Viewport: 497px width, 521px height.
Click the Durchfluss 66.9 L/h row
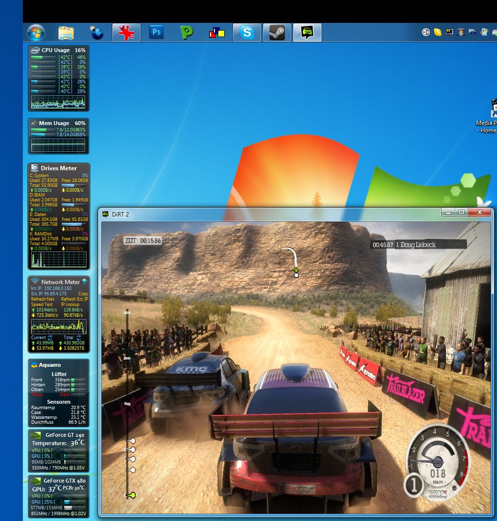tap(58, 422)
